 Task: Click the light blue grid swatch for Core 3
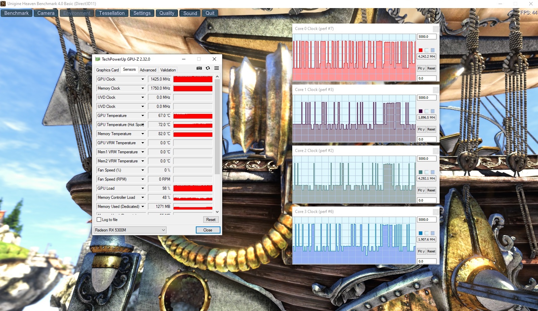[432, 233]
